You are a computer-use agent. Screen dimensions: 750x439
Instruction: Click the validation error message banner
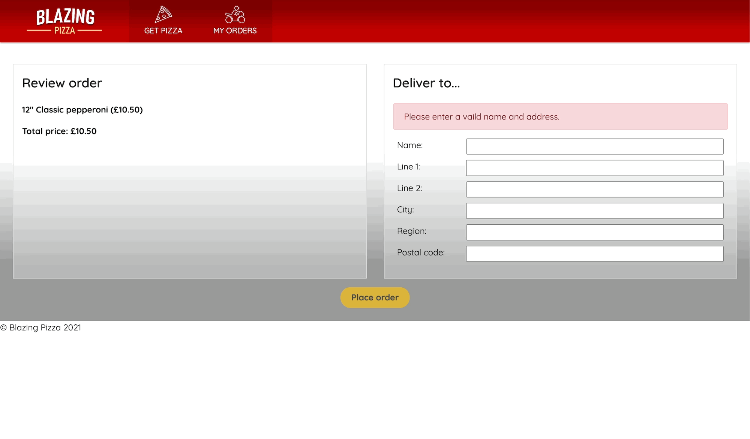click(560, 116)
